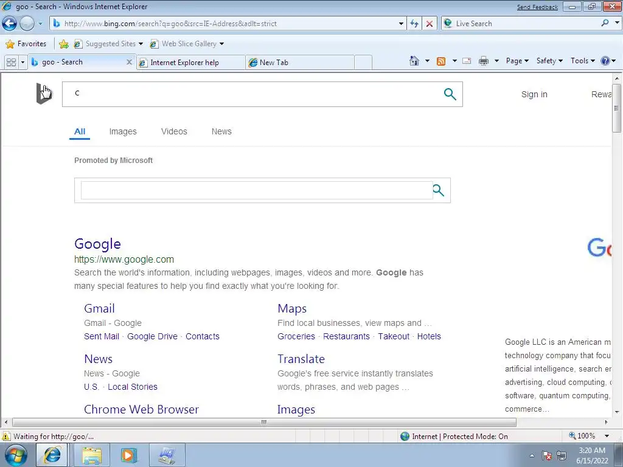Screen dimensions: 623x467
Task: Click the Quick Tabs grid icon
Action: (x=11, y=62)
